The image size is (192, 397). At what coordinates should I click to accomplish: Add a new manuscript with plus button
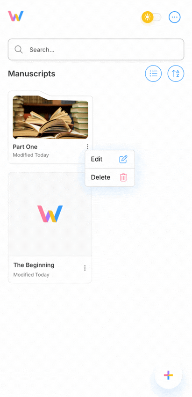pos(168,375)
